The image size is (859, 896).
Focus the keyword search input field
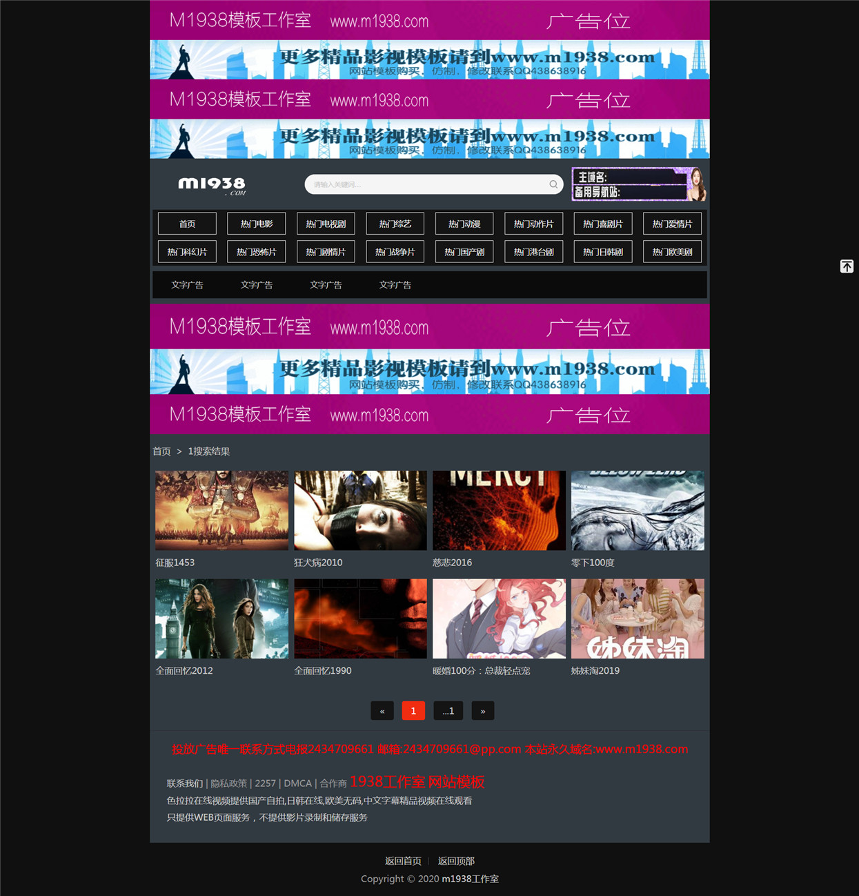428,184
